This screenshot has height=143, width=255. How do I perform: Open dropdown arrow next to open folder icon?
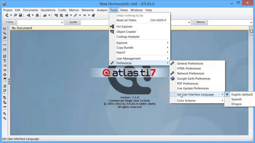pos(49,15)
